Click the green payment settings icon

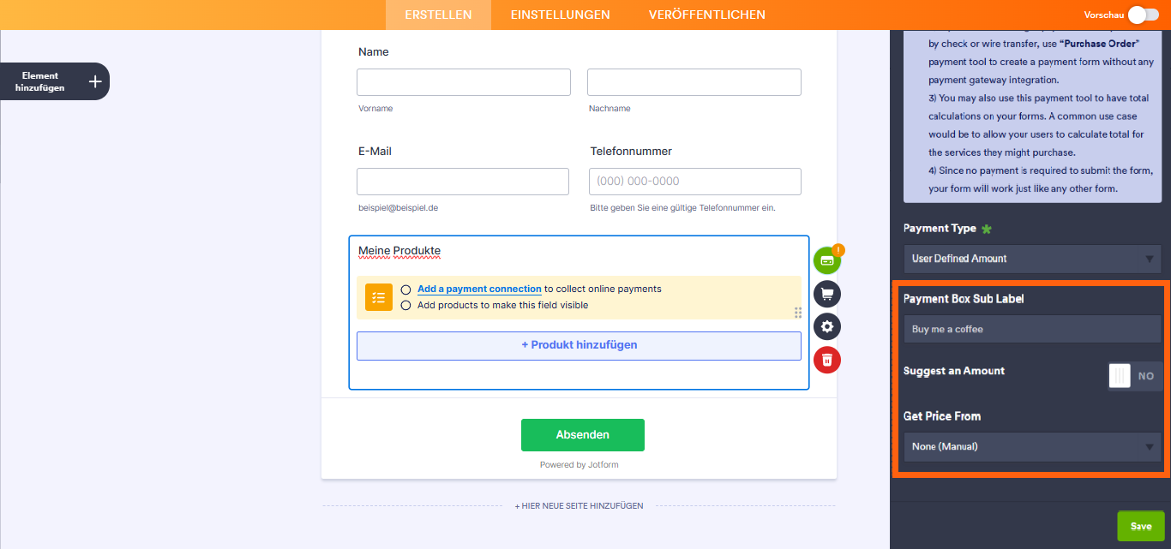[826, 260]
